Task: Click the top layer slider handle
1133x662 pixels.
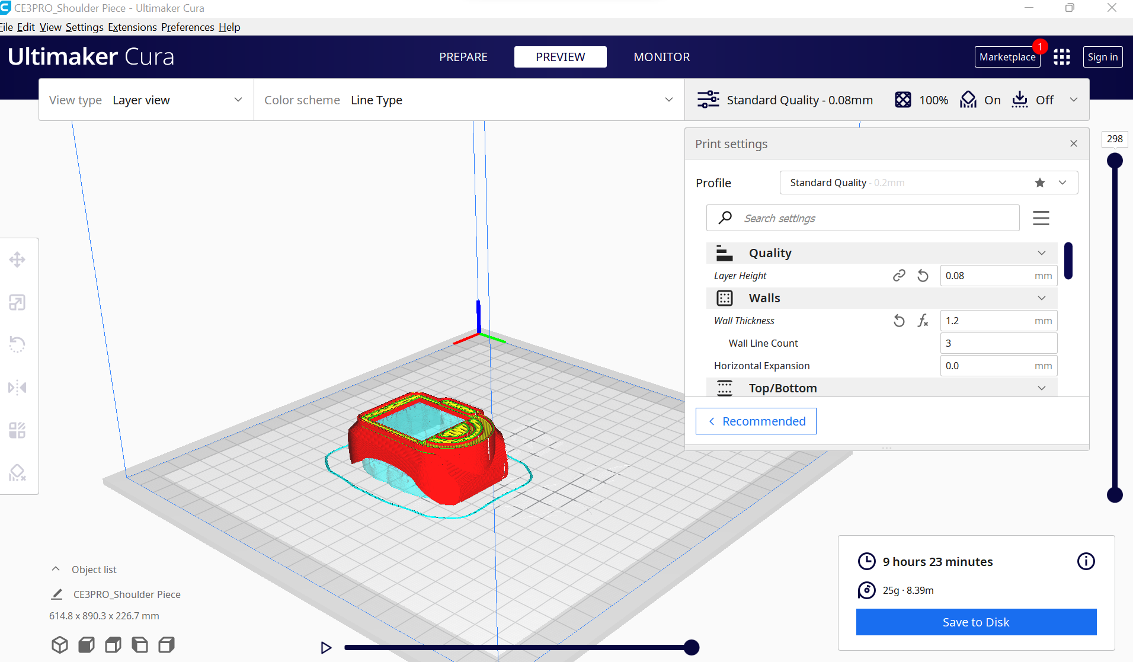Action: pyautogui.click(x=1115, y=161)
